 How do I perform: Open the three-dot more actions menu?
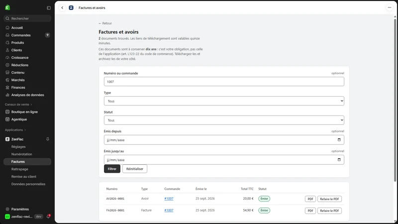(390, 7)
